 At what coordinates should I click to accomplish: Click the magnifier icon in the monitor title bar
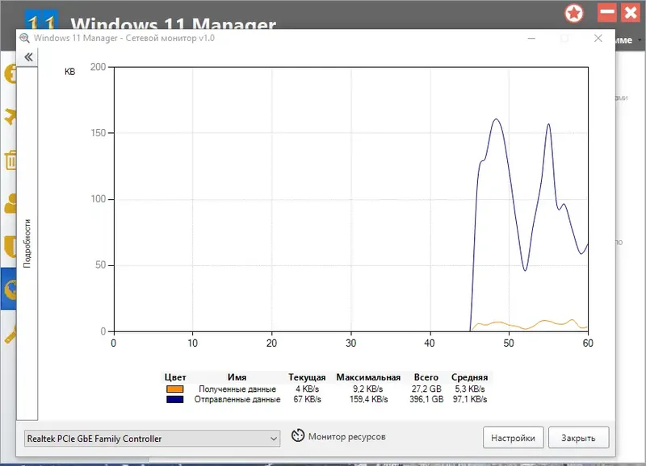[25, 38]
